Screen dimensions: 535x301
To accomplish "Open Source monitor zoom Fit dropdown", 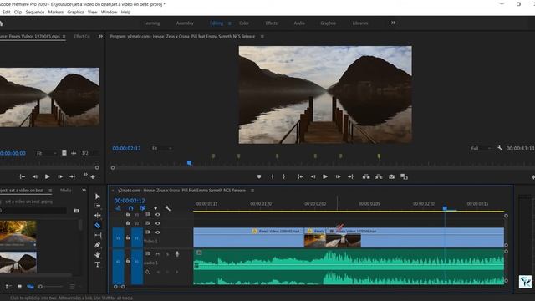I will point(47,153).
